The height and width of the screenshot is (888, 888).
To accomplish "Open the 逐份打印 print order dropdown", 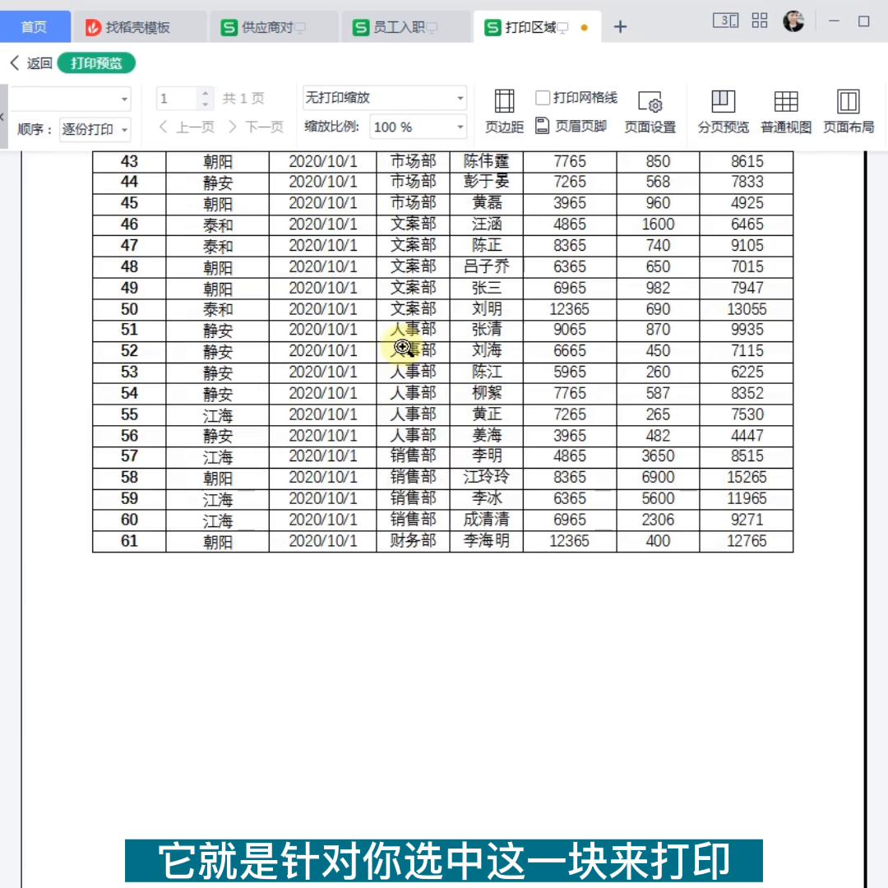I will coord(94,129).
